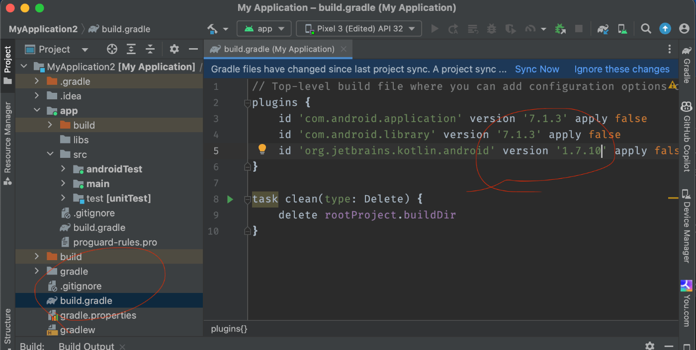Open Search Everywhere magnifier icon

pyautogui.click(x=646, y=29)
